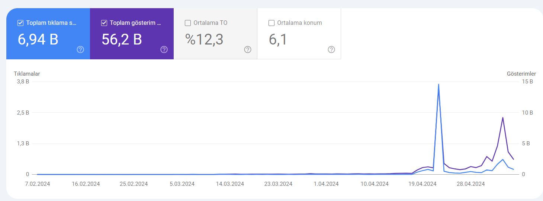Click the 28.04.2024 date label
Viewport: 543px width, 201px height.
[x=470, y=184]
